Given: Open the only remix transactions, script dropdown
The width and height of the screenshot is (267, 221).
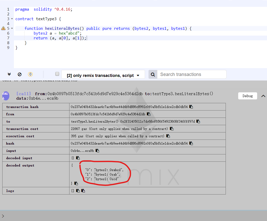Looking at the screenshot, I should click(103, 74).
